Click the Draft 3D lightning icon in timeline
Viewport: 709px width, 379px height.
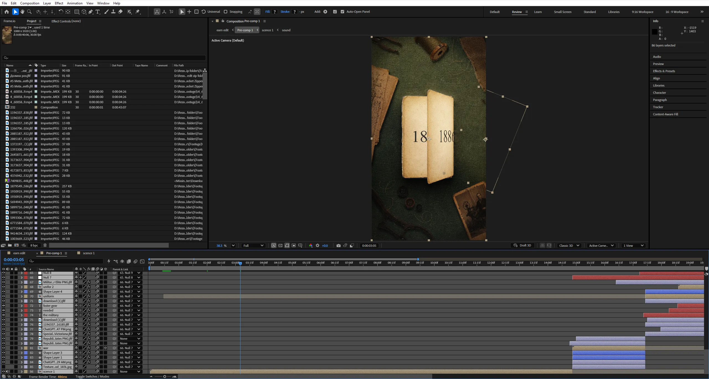click(x=109, y=261)
